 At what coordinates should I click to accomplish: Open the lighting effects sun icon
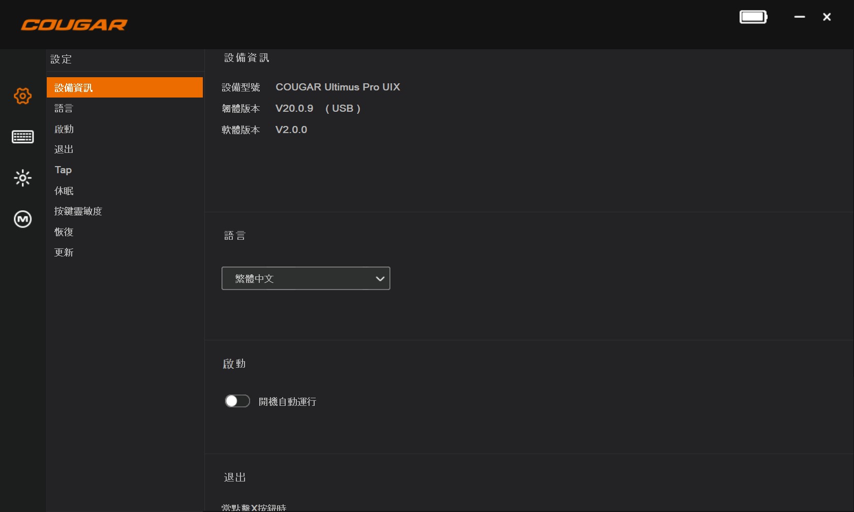22,178
